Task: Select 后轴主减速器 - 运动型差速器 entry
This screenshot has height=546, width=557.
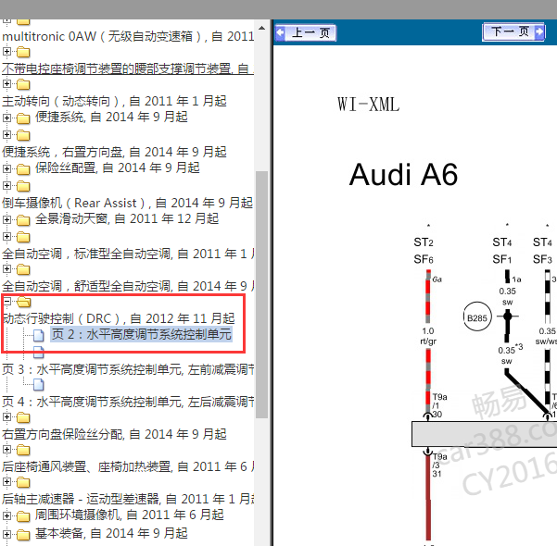Action: click(x=128, y=499)
